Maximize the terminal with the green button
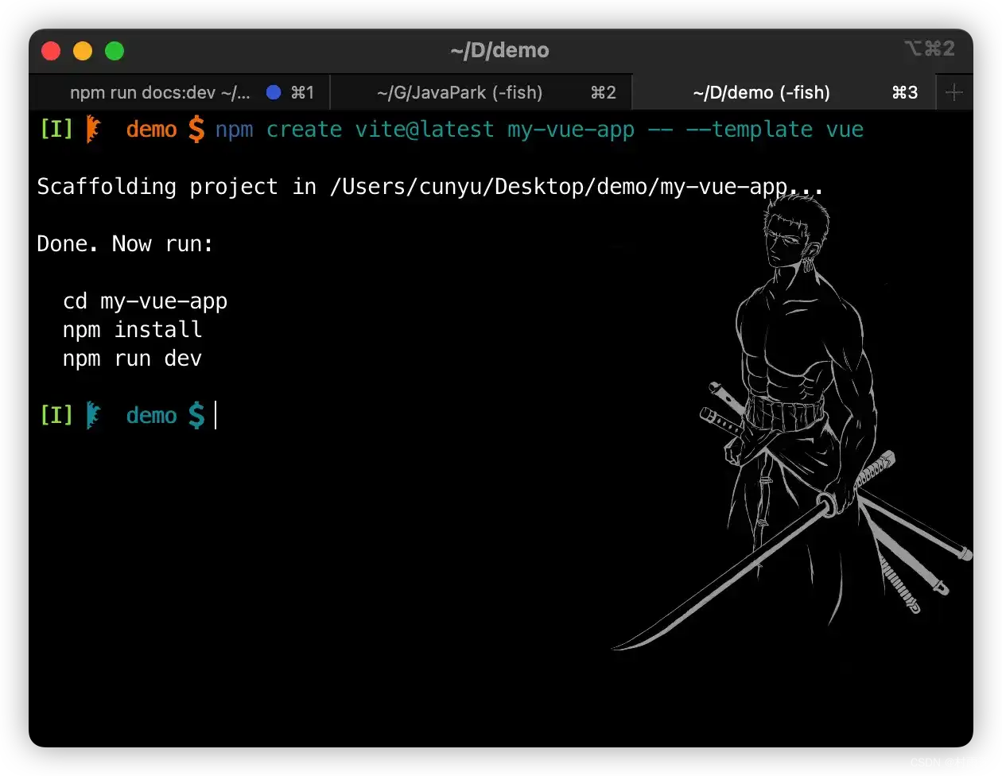Screen dimensions: 1002x776 (115, 51)
